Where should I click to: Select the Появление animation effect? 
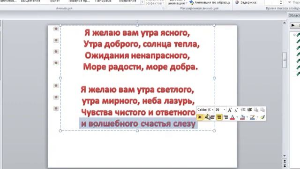click(127, 1)
